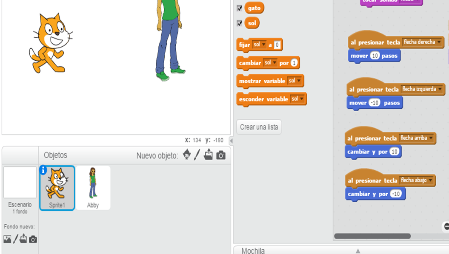Capture a new backdrop with the camera

[33, 239]
